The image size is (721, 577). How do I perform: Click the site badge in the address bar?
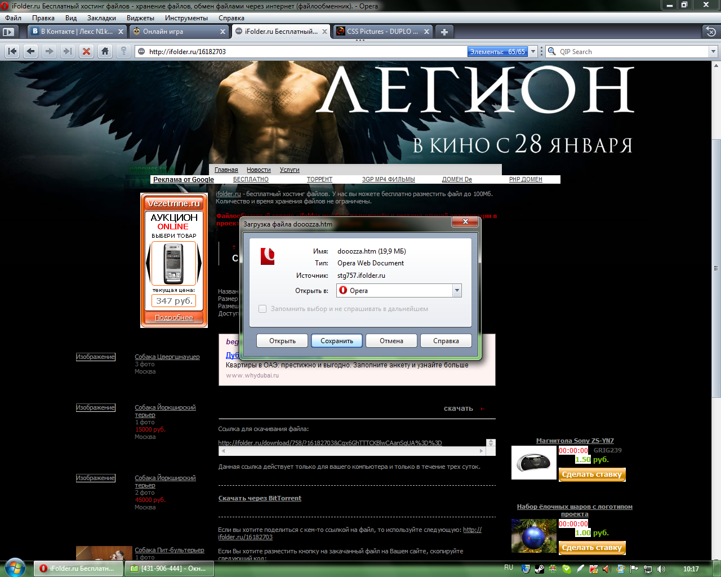point(141,51)
